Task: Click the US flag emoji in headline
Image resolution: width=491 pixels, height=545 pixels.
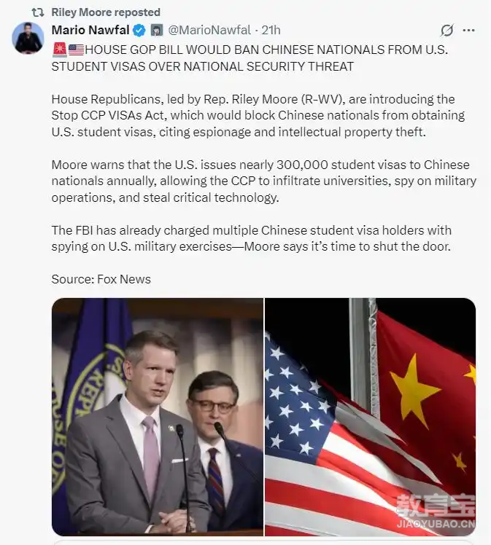Action: (76, 50)
